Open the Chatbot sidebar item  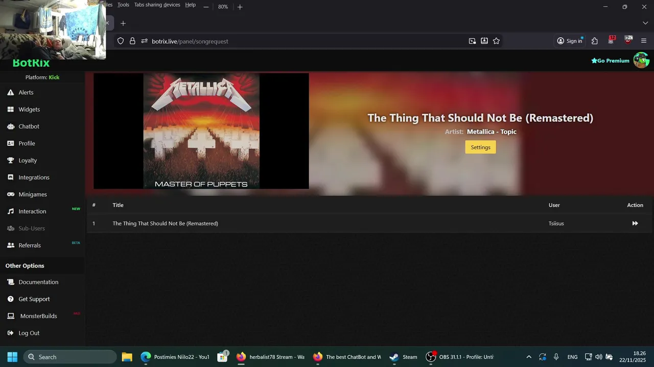click(29, 126)
